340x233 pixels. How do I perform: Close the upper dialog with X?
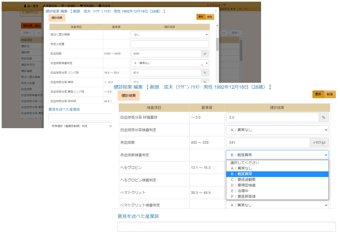coord(215,11)
